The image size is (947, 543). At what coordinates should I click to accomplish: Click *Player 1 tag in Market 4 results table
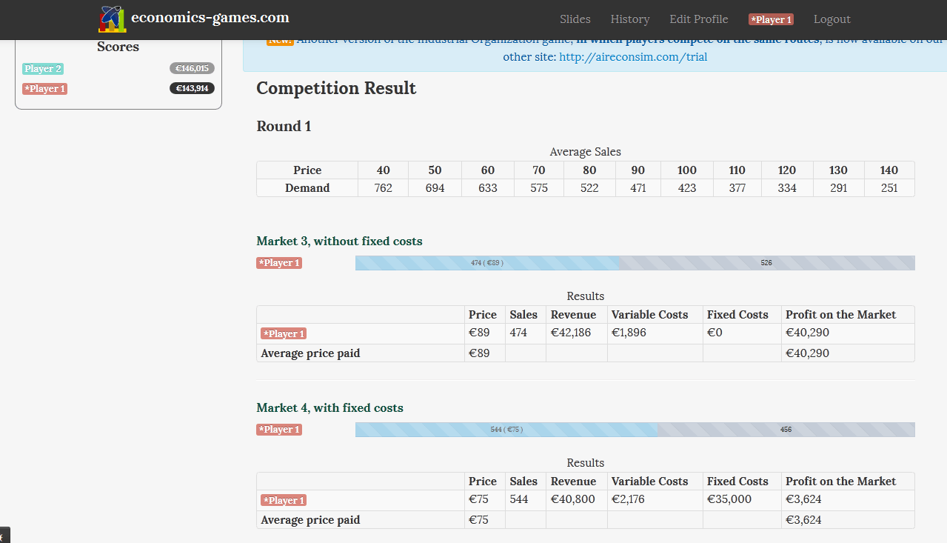click(284, 501)
